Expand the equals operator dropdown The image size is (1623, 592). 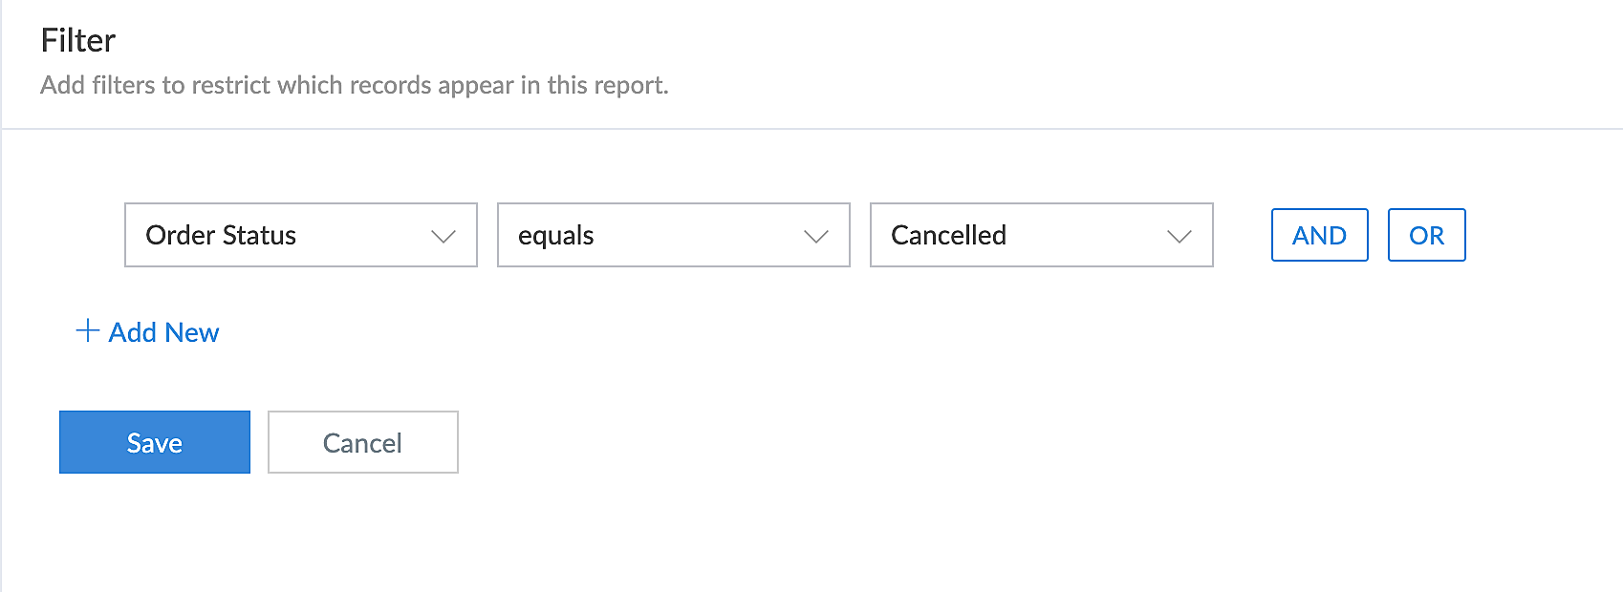click(x=673, y=235)
